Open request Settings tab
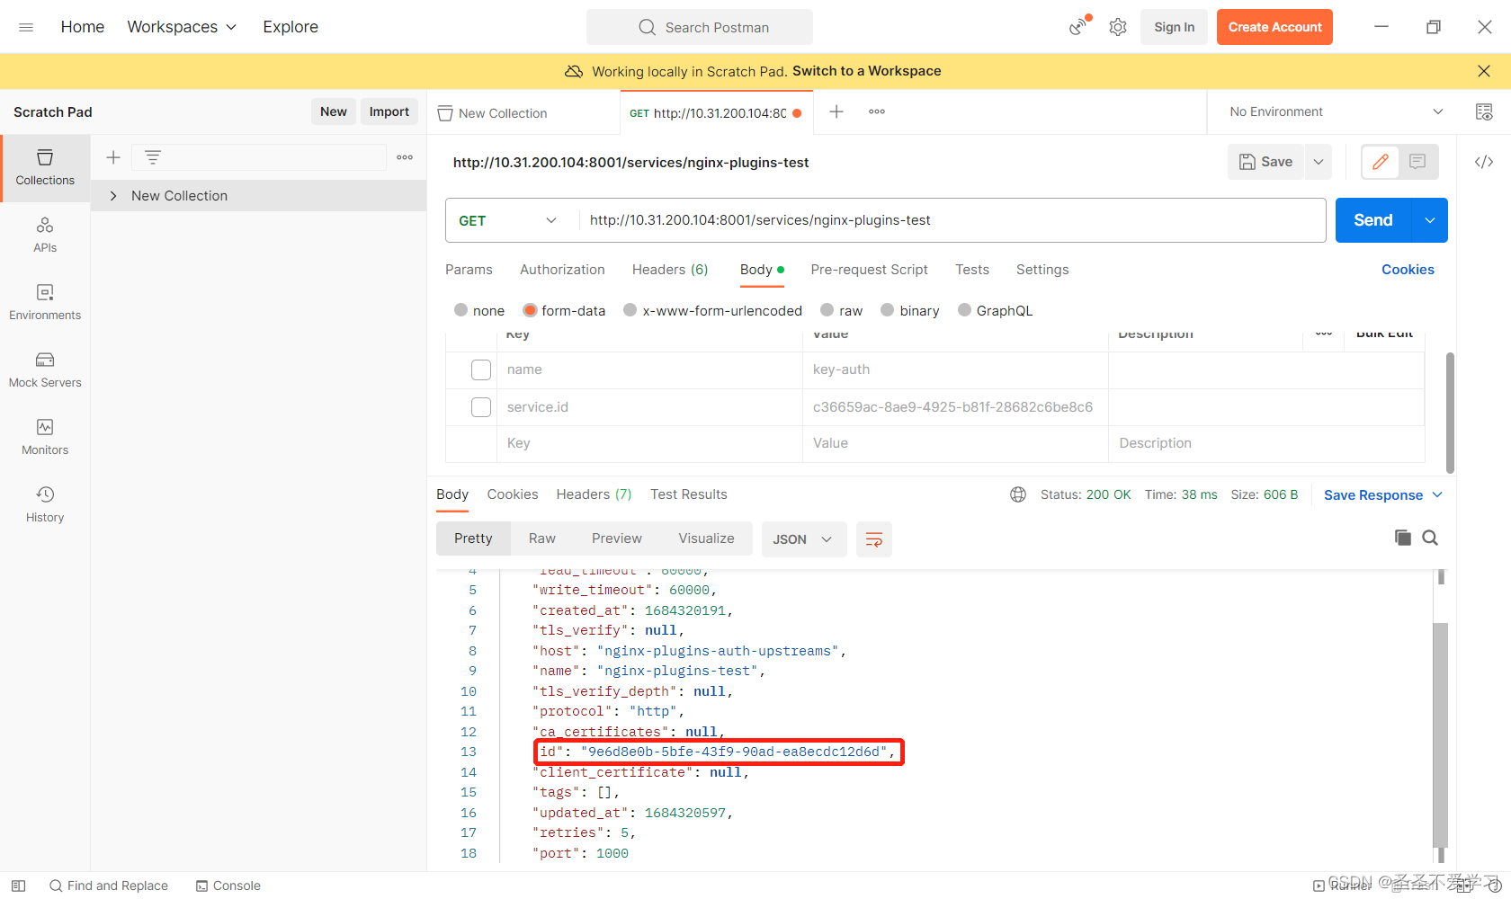The image size is (1511, 899). (x=1042, y=270)
